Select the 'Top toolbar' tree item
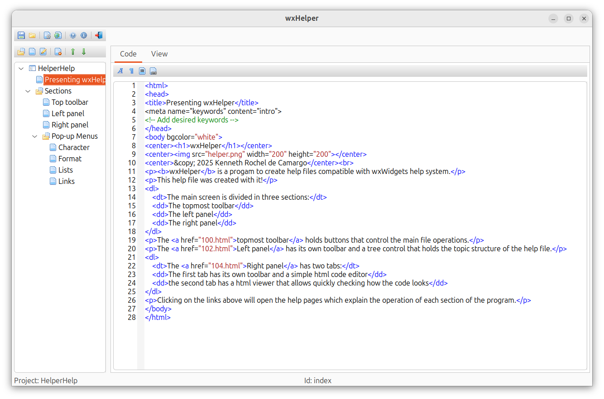This screenshot has height=399, width=604. point(70,102)
